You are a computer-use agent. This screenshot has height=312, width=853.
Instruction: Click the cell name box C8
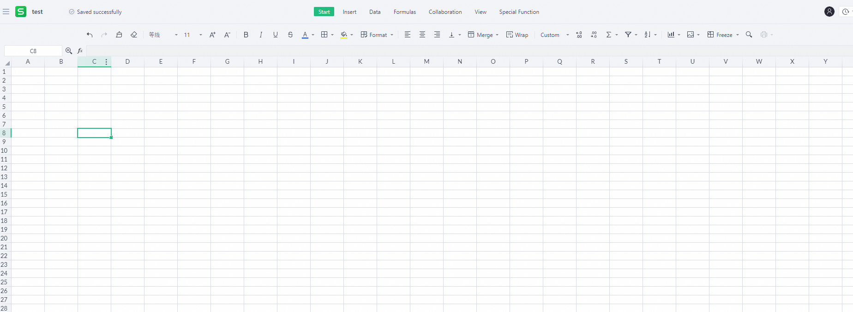33,51
